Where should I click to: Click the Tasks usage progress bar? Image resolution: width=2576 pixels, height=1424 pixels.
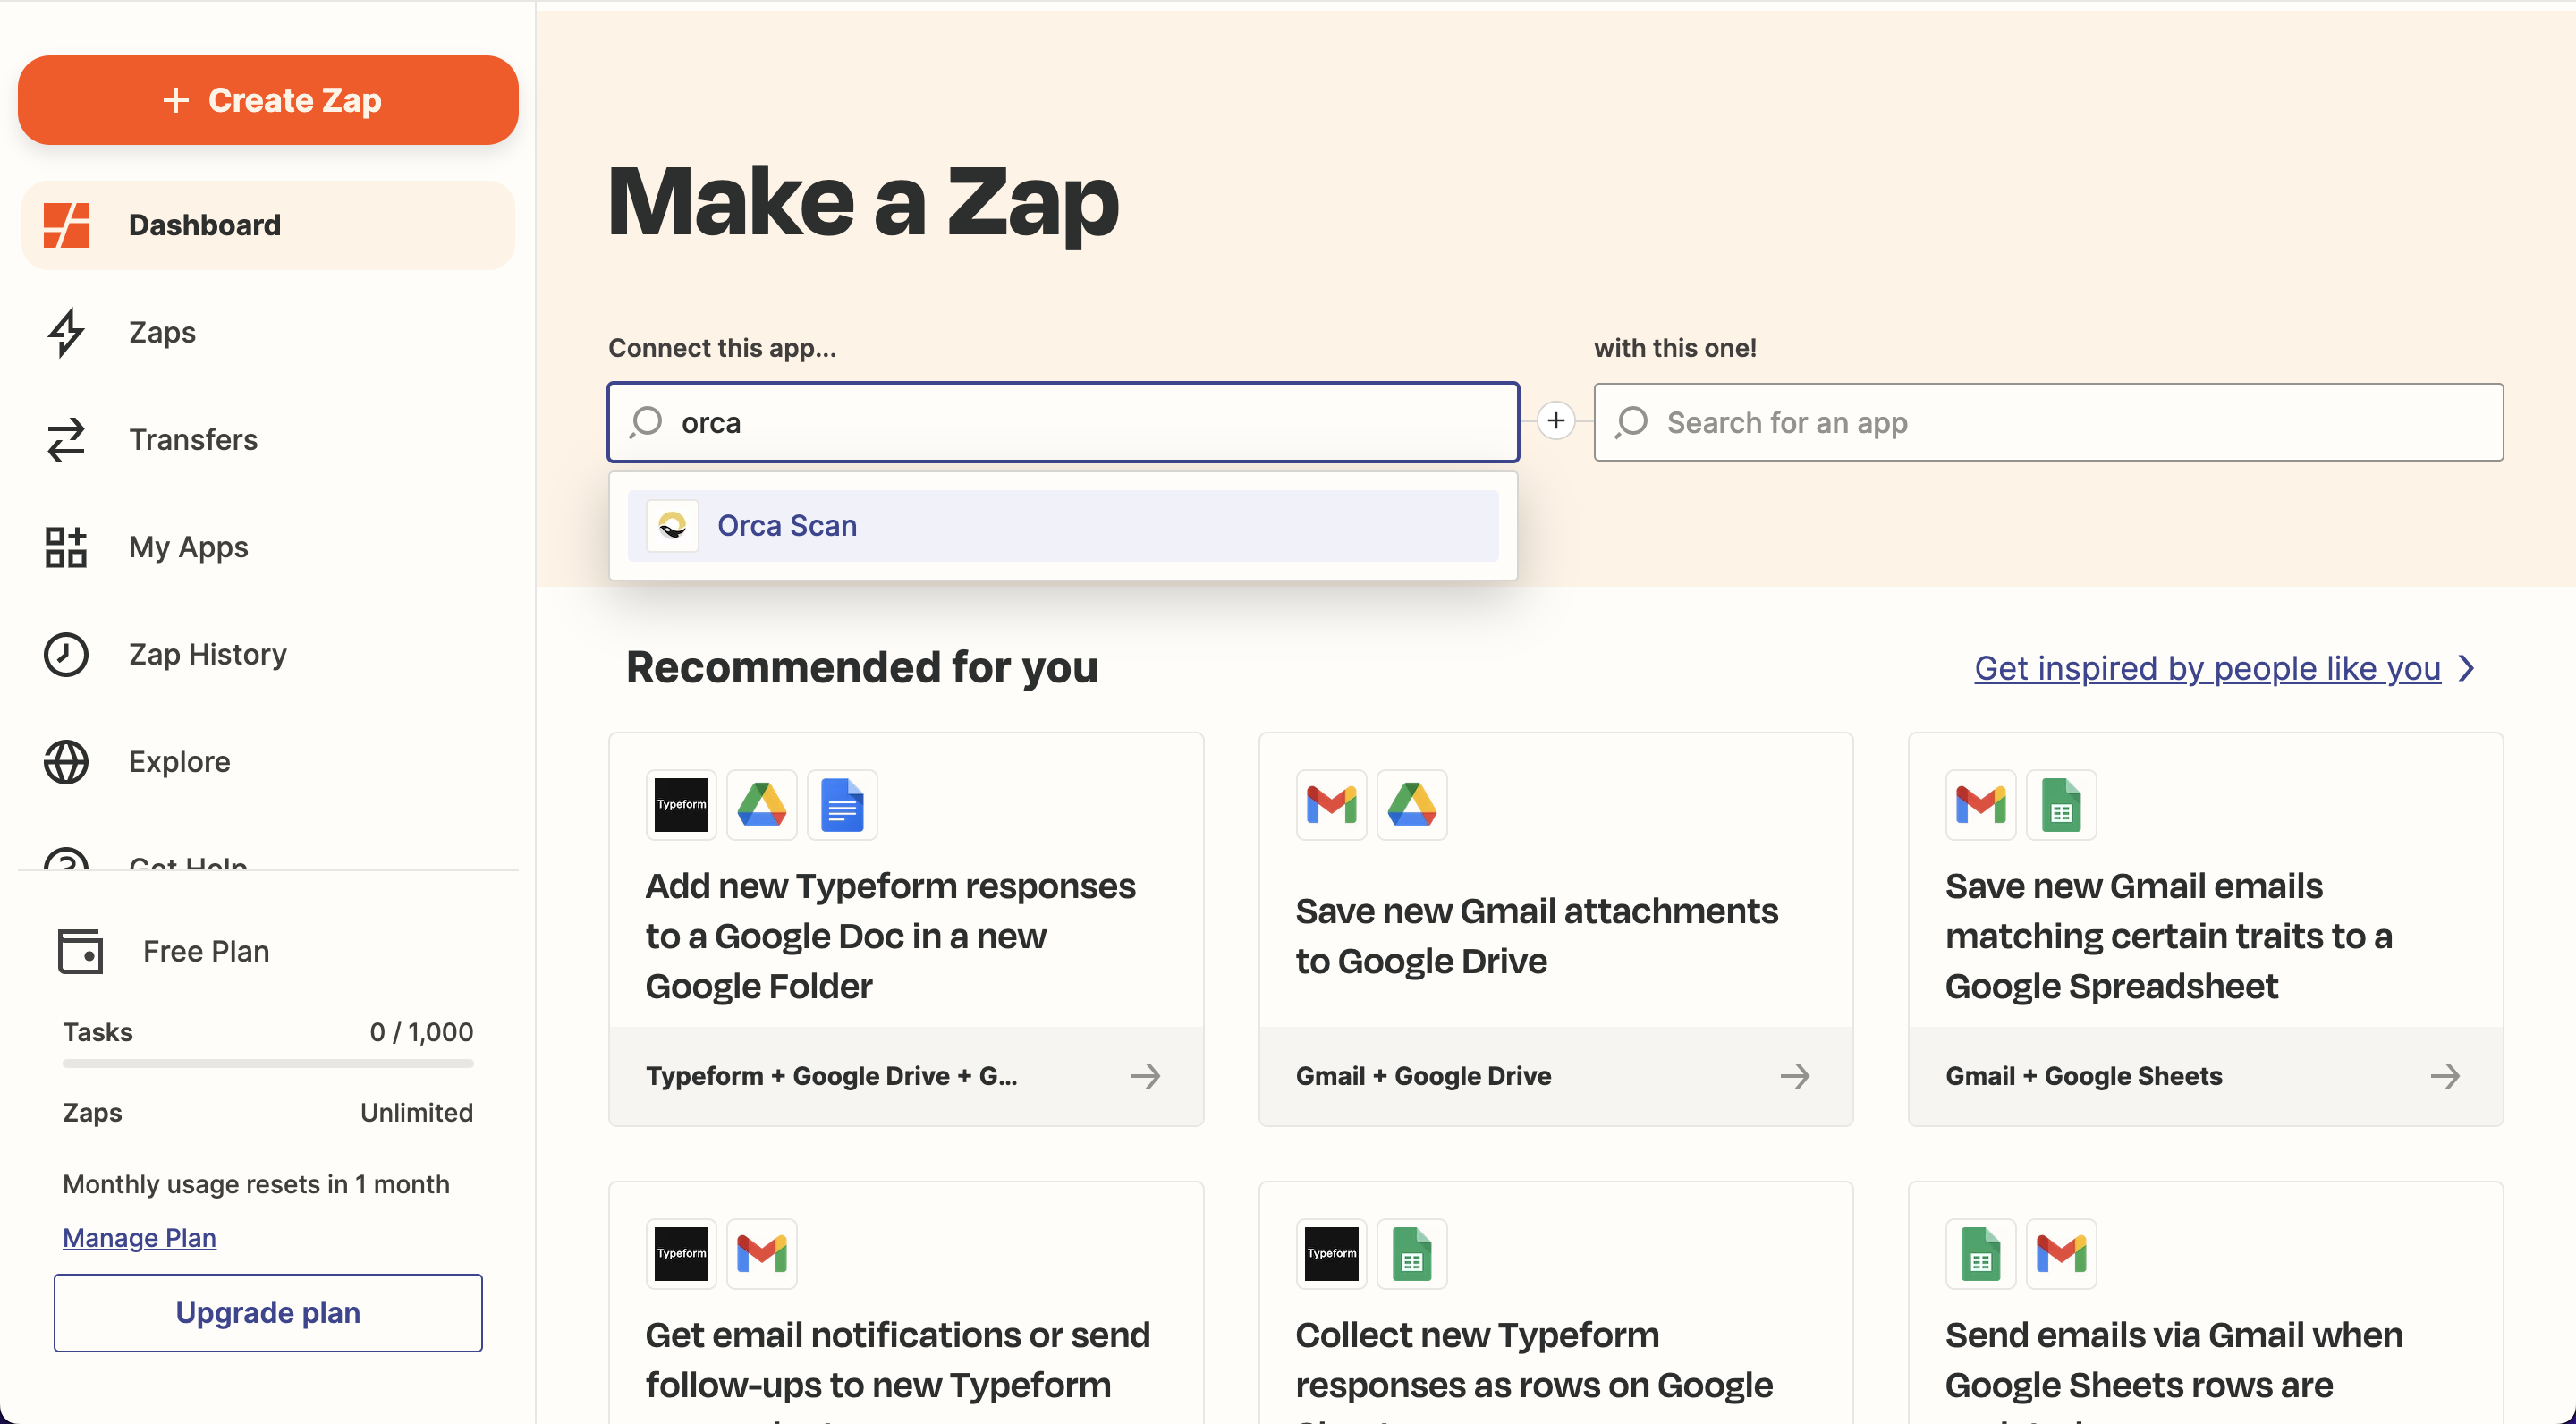[268, 1064]
